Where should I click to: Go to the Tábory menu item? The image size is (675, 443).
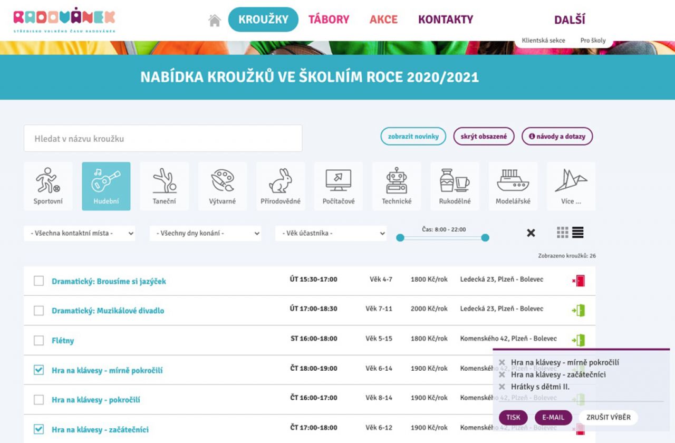pos(329,20)
